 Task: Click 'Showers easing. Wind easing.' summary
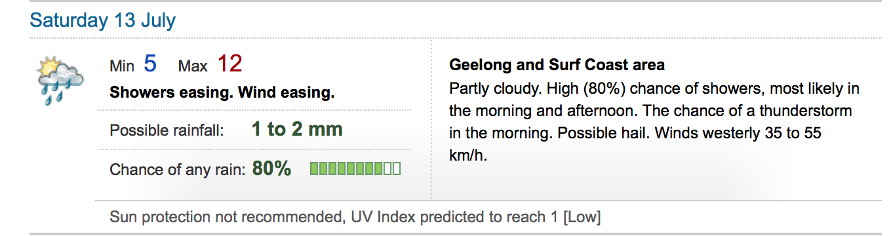[x=222, y=92]
